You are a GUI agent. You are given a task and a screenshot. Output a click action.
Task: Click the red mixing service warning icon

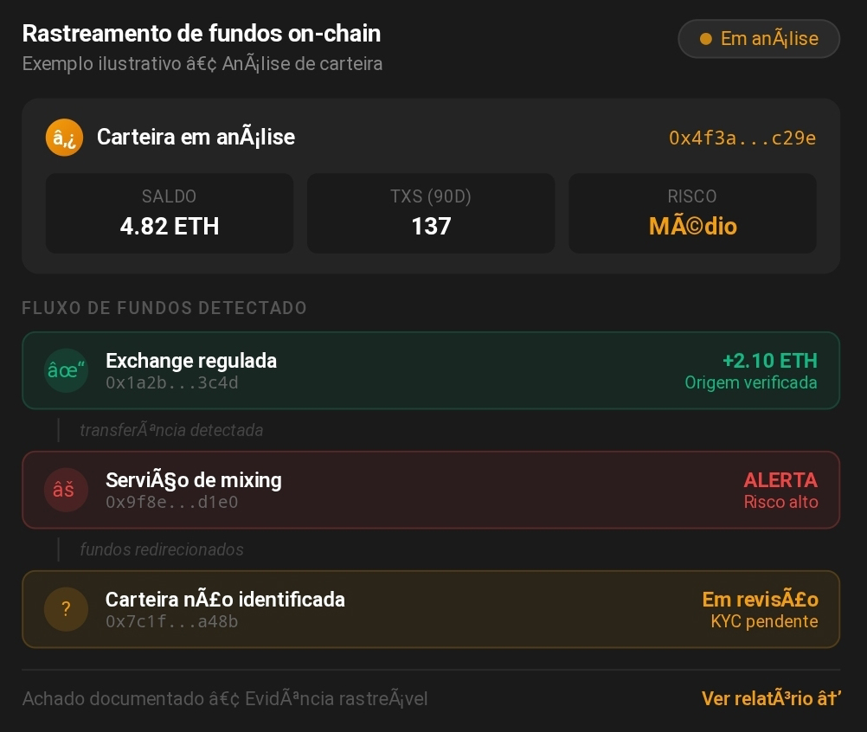[67, 490]
